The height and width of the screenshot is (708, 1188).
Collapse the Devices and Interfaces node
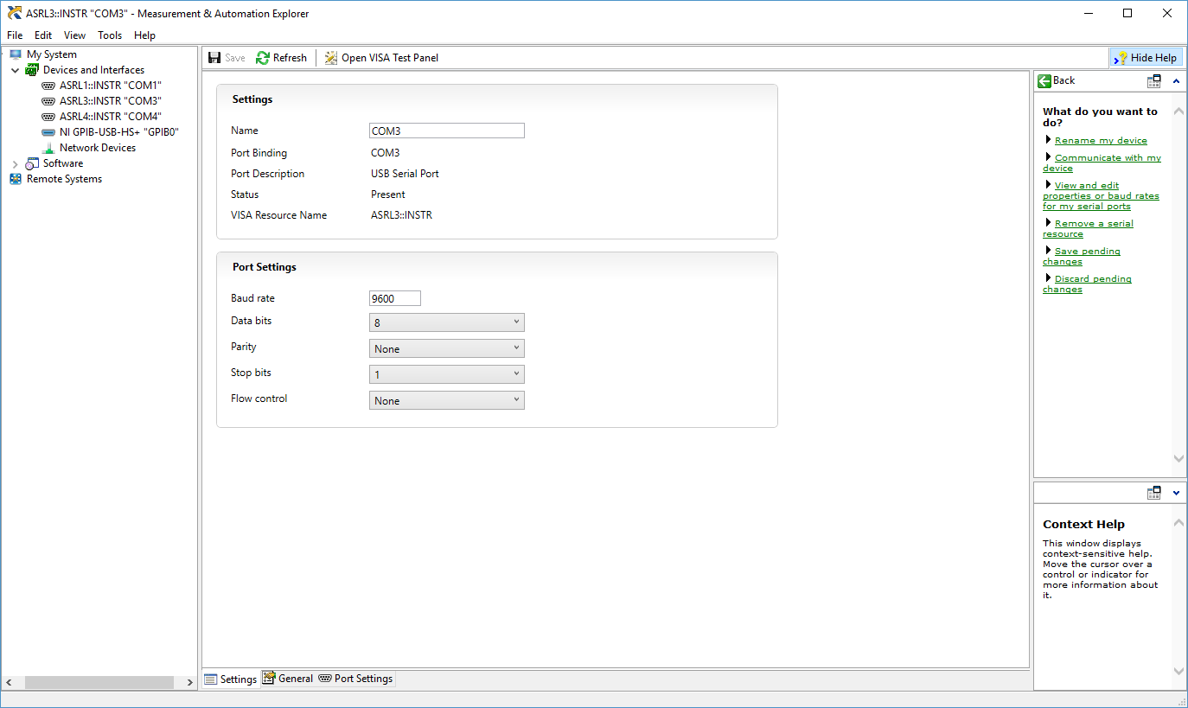pyautogui.click(x=16, y=70)
